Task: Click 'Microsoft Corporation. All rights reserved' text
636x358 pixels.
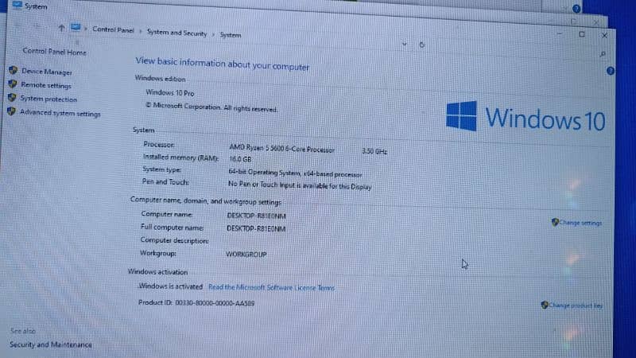Action: tap(211, 107)
